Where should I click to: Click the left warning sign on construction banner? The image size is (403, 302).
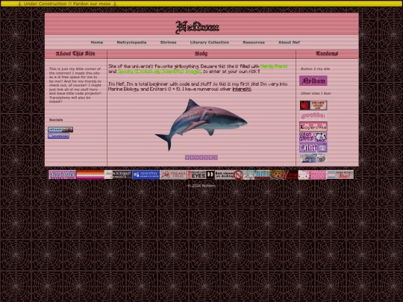20,4
